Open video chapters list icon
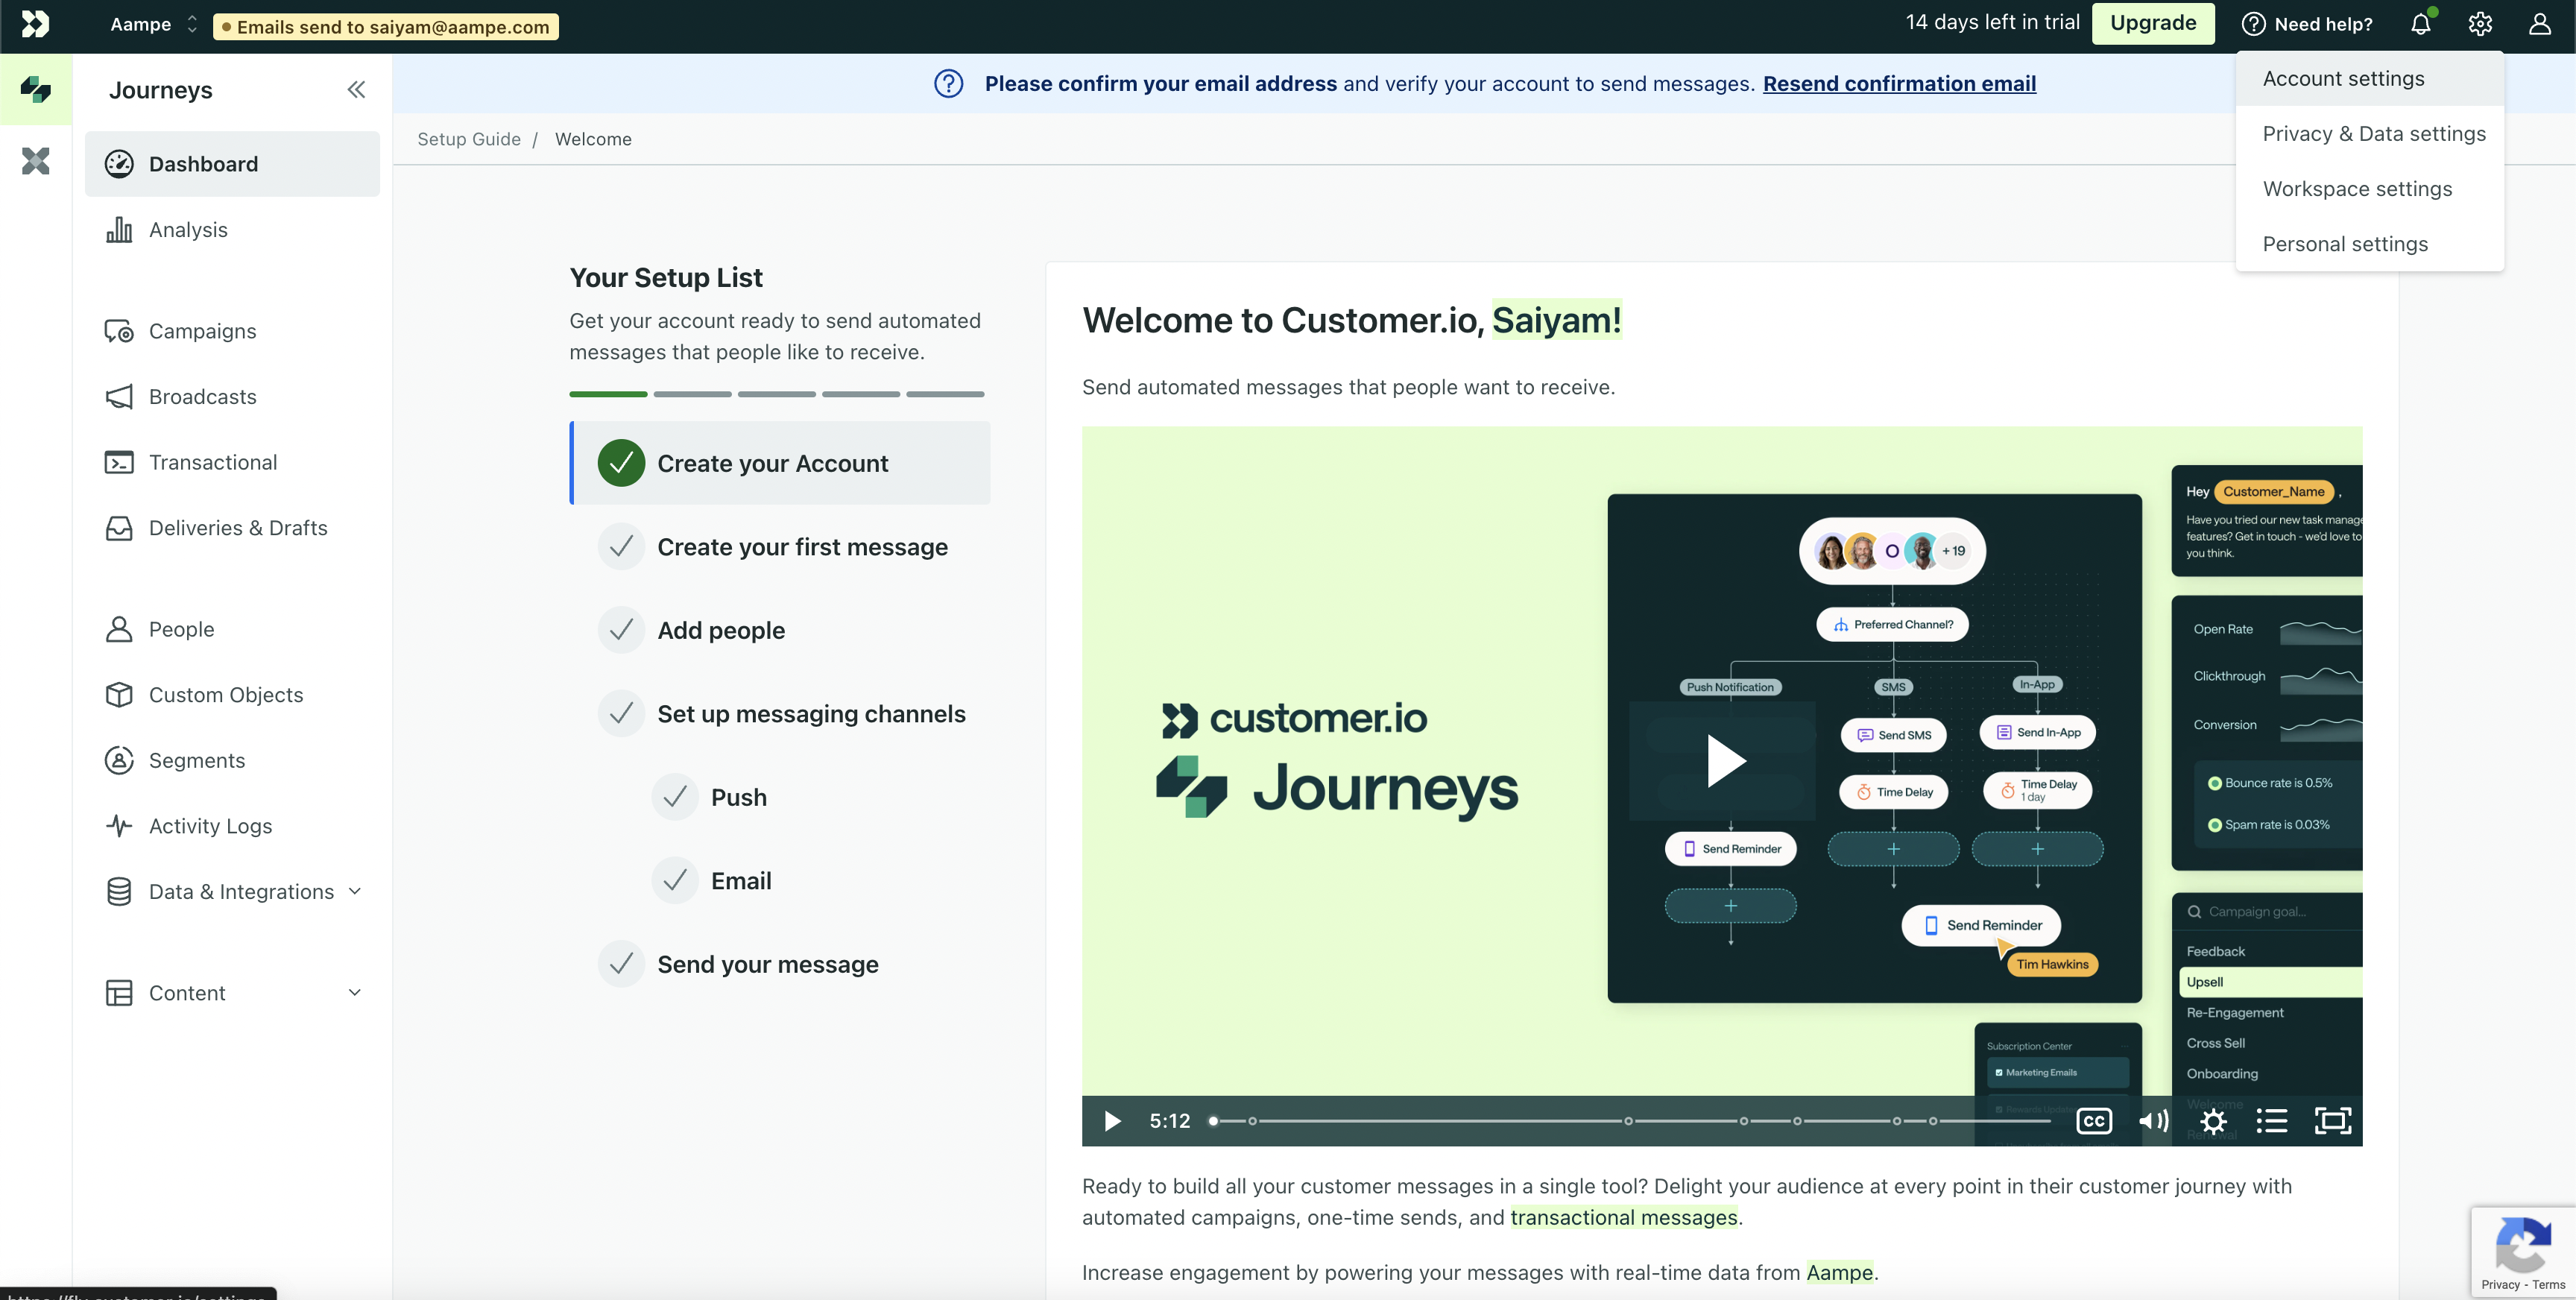 [x=2272, y=1121]
